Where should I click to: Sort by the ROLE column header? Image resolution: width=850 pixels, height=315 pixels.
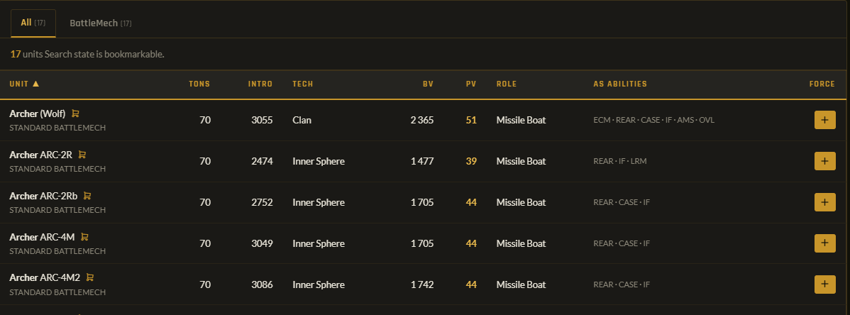click(x=507, y=84)
